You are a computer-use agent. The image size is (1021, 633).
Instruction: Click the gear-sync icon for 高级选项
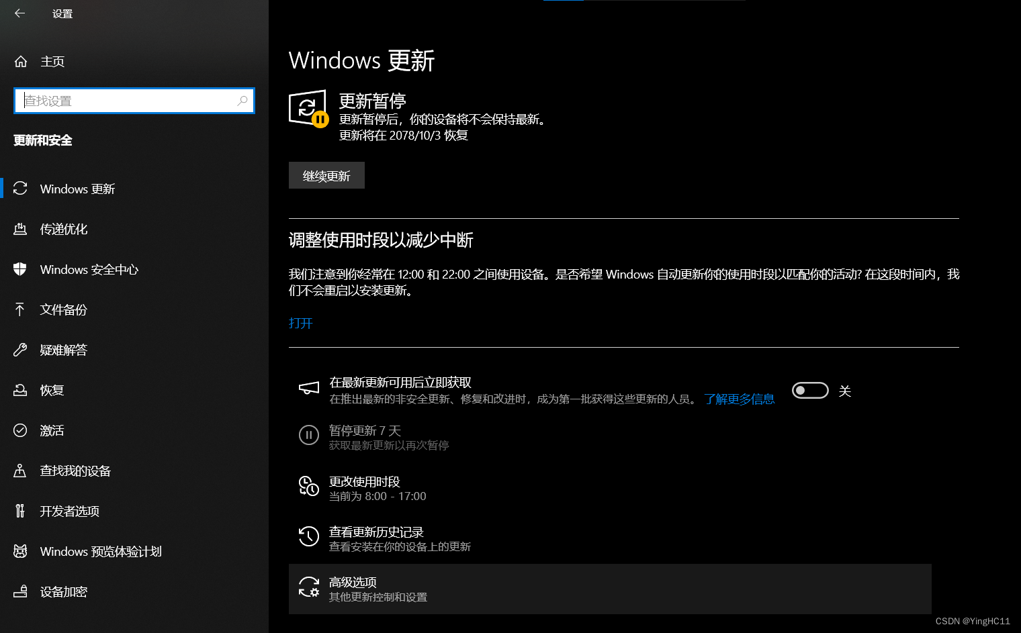309,587
